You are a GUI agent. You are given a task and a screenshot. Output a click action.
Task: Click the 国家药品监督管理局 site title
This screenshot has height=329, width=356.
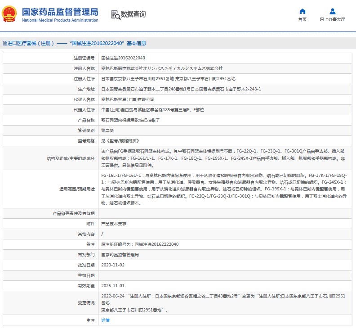click(60, 12)
